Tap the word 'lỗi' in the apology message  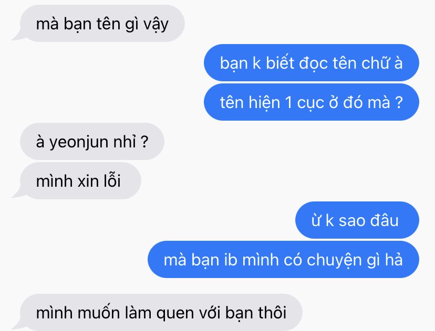(112, 181)
